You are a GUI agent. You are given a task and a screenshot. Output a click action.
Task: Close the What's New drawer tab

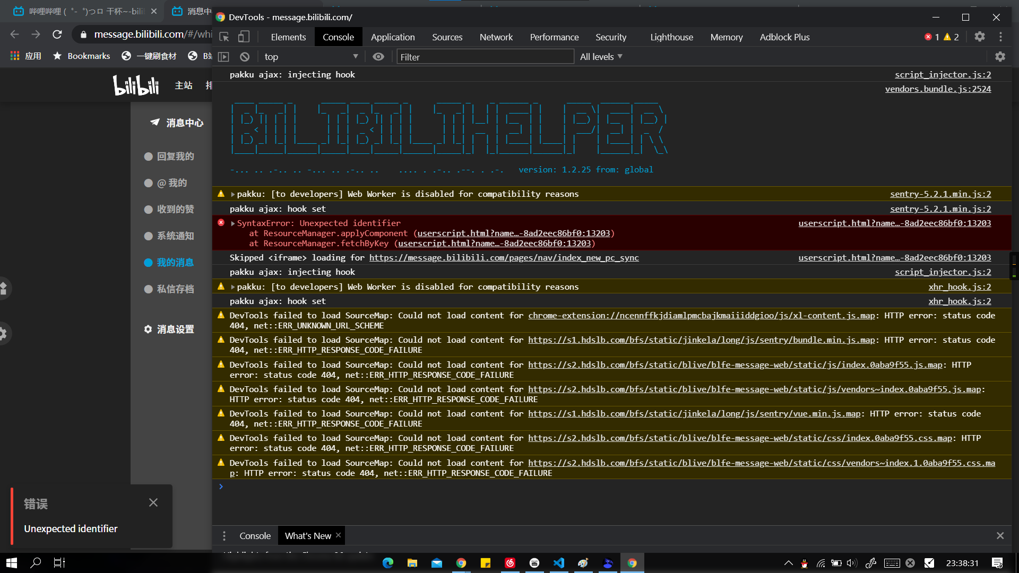click(338, 535)
